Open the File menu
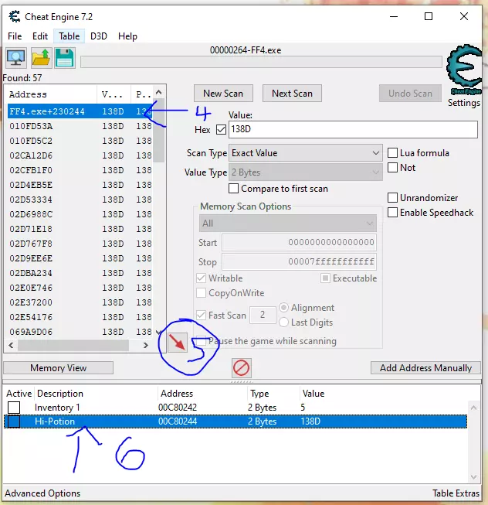488x505 pixels. pyautogui.click(x=15, y=36)
